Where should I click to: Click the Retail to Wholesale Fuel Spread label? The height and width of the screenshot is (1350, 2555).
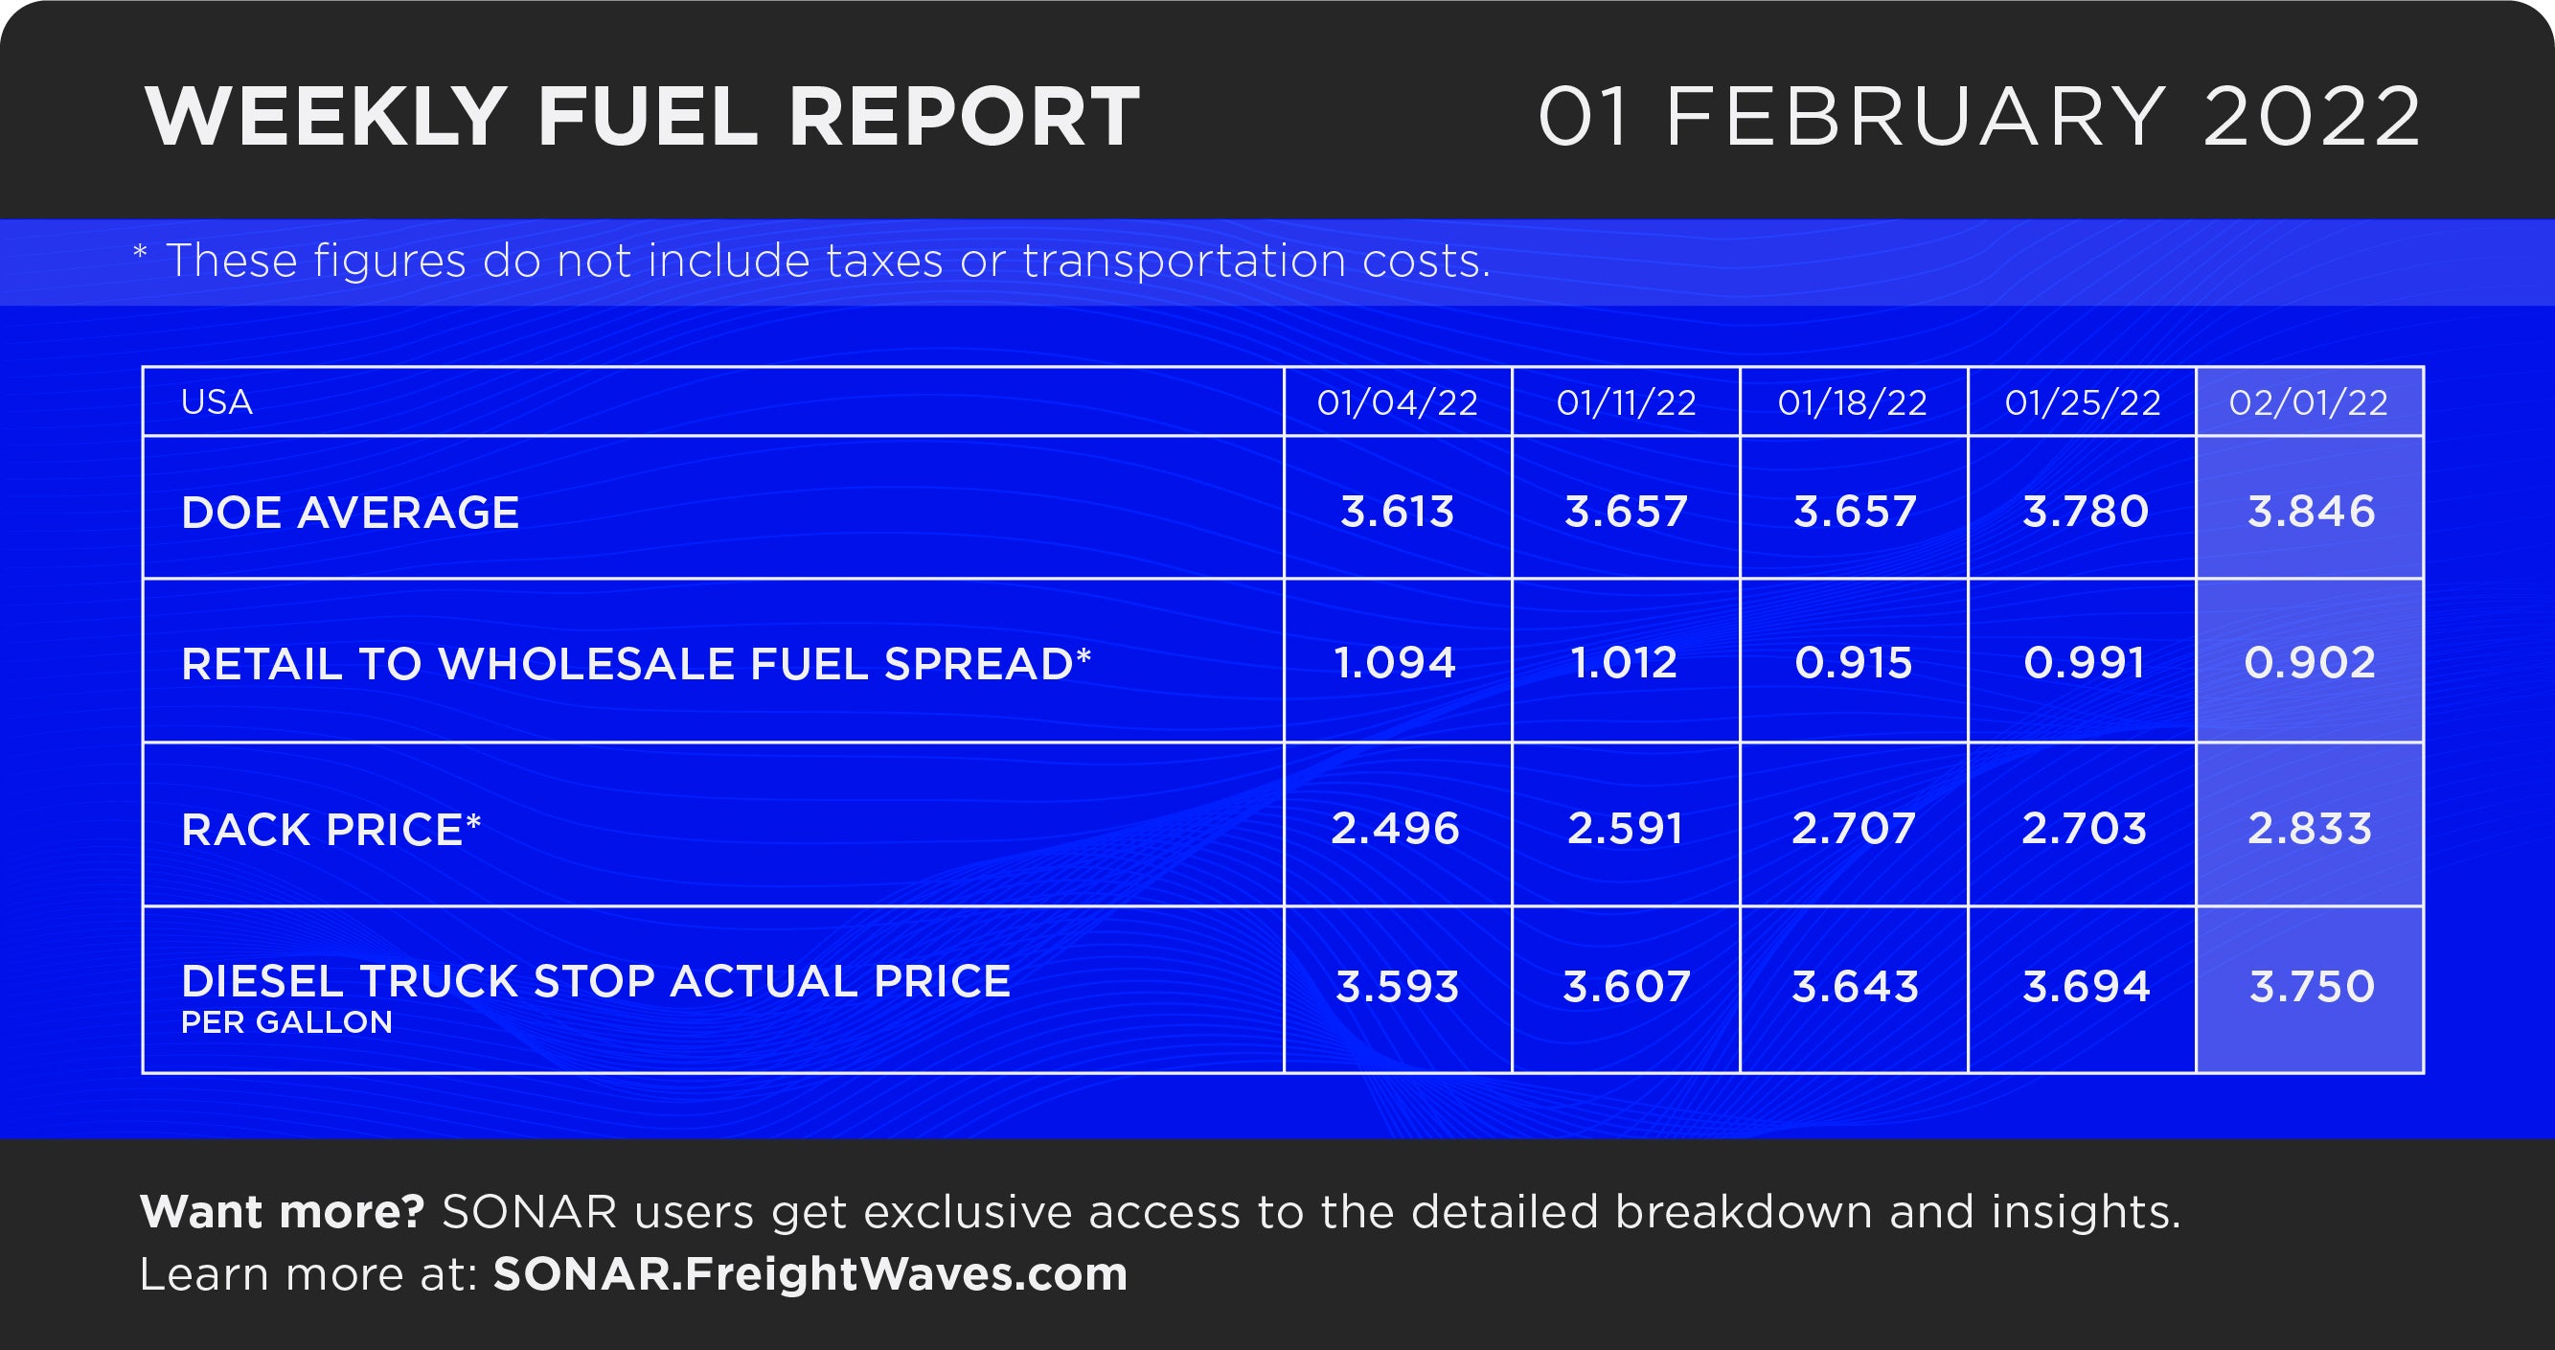coord(636,664)
